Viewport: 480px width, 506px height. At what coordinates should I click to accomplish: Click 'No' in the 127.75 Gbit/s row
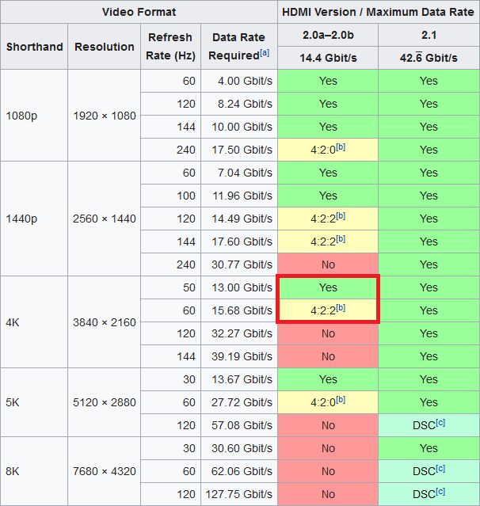coord(328,494)
